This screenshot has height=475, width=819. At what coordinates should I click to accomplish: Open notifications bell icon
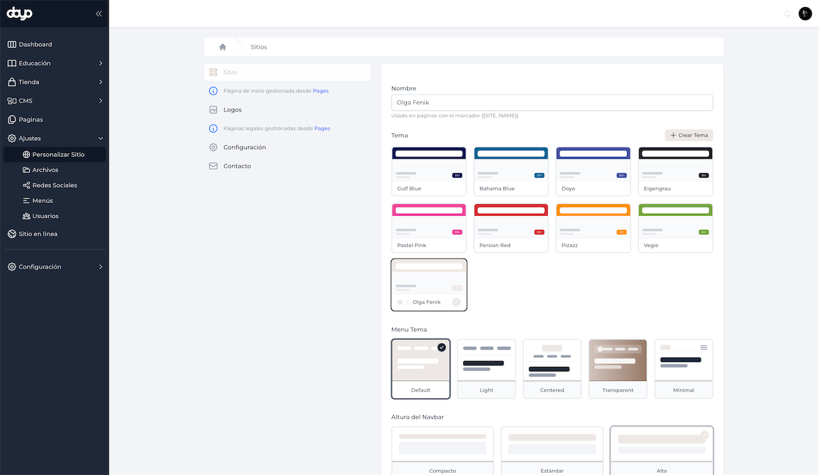[787, 13]
